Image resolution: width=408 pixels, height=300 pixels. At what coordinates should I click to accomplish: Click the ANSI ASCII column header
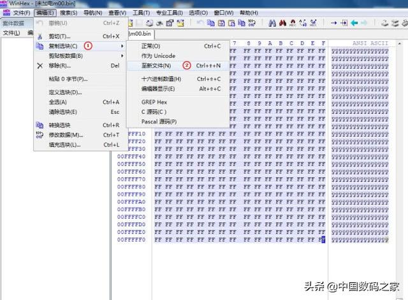pos(370,43)
